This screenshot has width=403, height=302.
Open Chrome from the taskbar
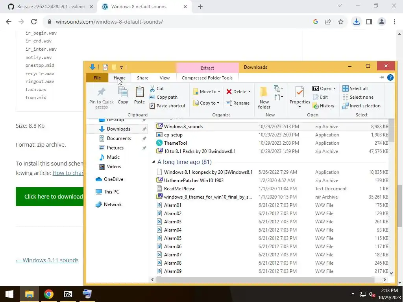coord(48,294)
